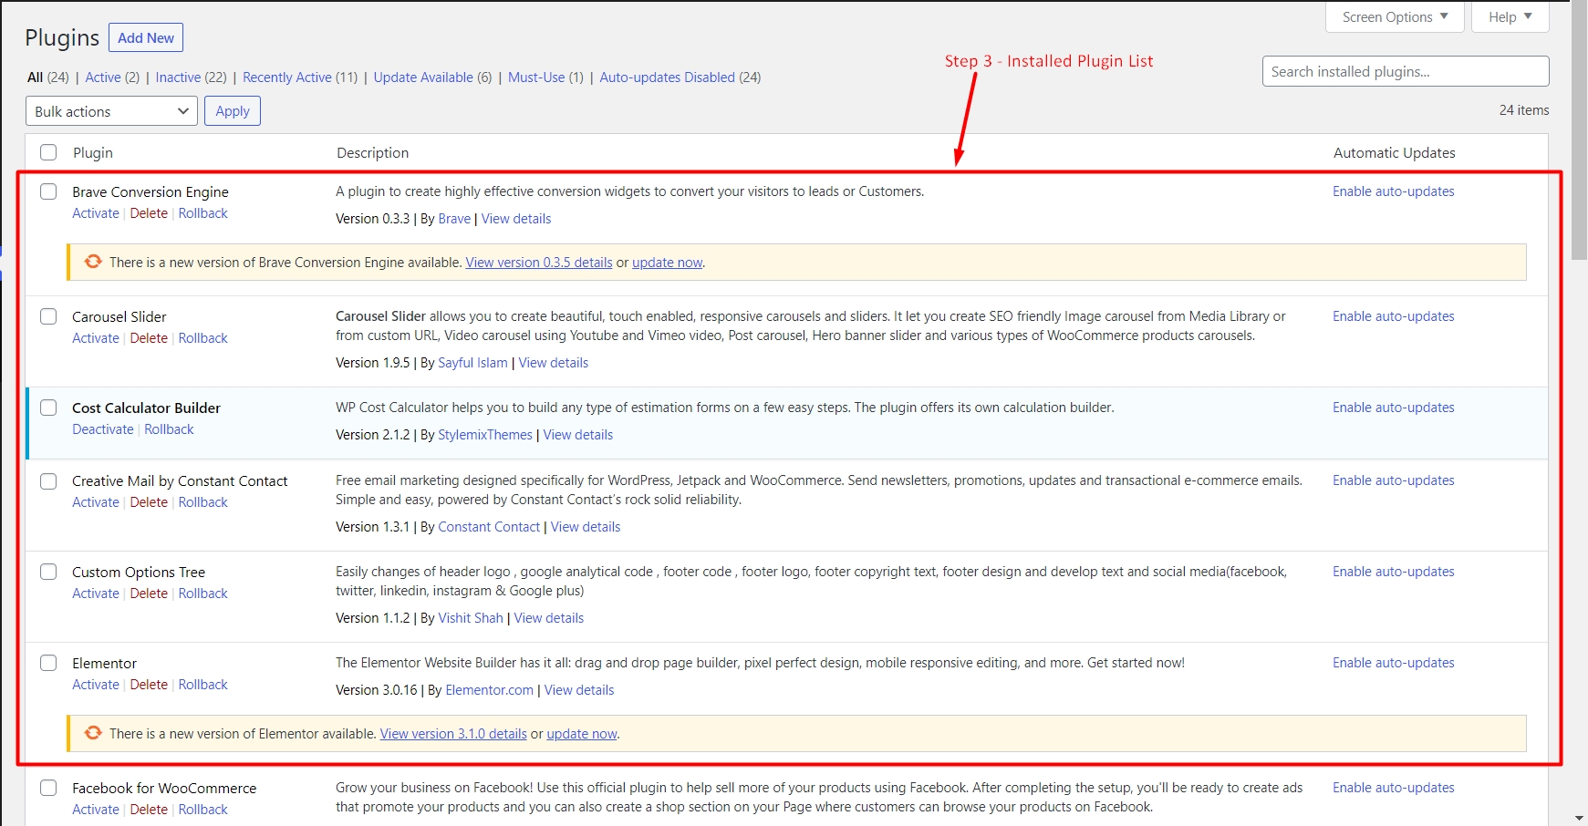Tick the Facebook for WooCommerce checkbox
The height and width of the screenshot is (826, 1588).
48,788
